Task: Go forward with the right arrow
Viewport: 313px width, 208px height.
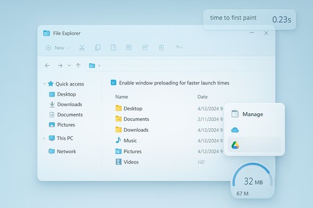Action: coord(60,66)
